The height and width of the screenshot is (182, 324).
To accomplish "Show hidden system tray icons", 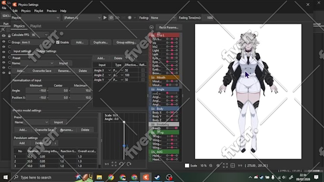I will [250, 177].
